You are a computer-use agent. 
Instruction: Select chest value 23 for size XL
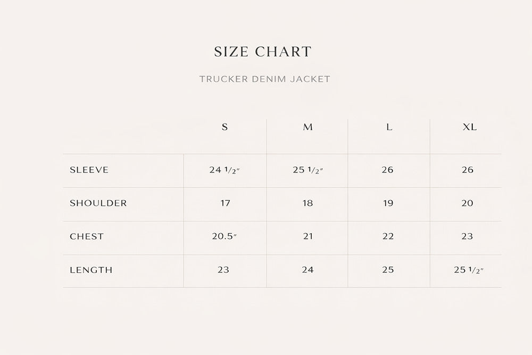tap(467, 236)
